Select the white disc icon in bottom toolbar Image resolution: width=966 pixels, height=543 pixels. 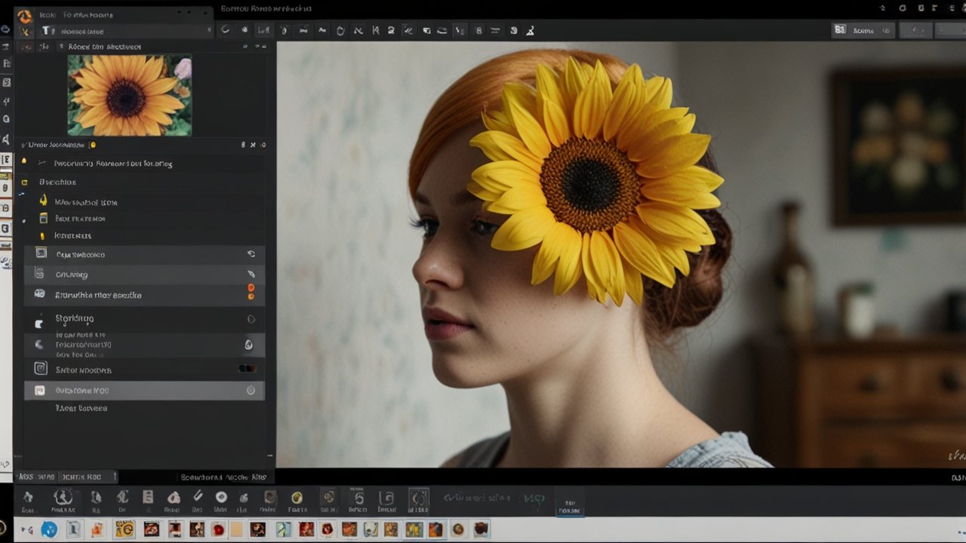[x=221, y=497]
